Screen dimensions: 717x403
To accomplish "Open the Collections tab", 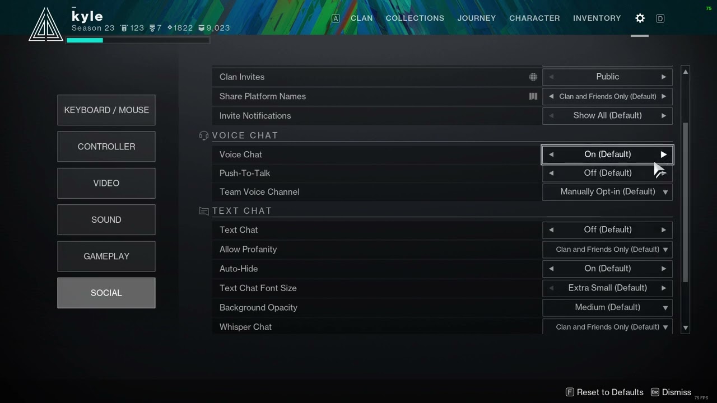I will [415, 18].
